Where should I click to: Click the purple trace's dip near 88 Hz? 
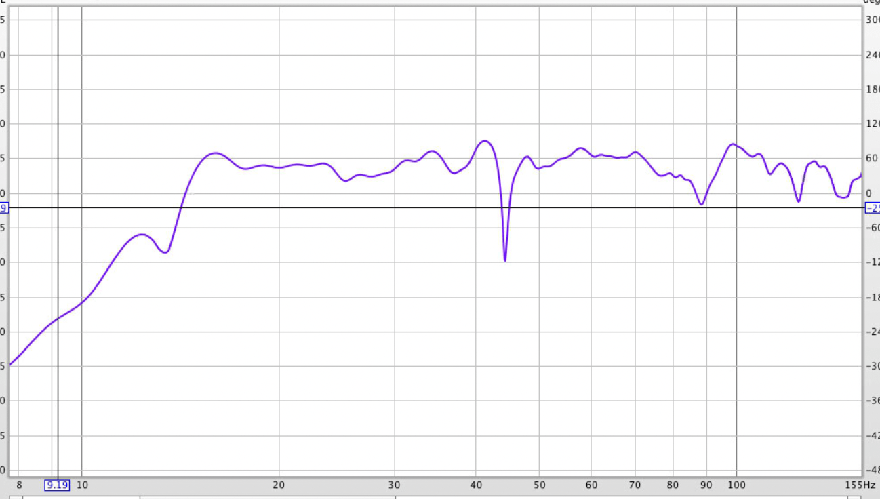pyautogui.click(x=702, y=203)
